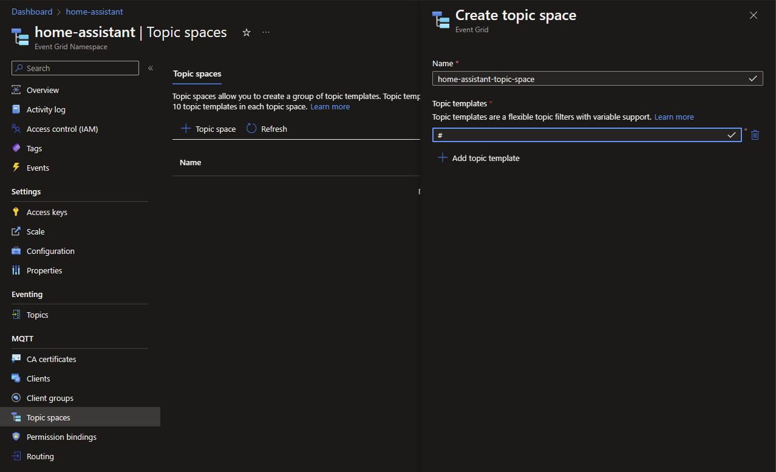Viewport: 776px width, 472px height.
Task: Click the Scale icon in Settings
Action: click(x=16, y=231)
